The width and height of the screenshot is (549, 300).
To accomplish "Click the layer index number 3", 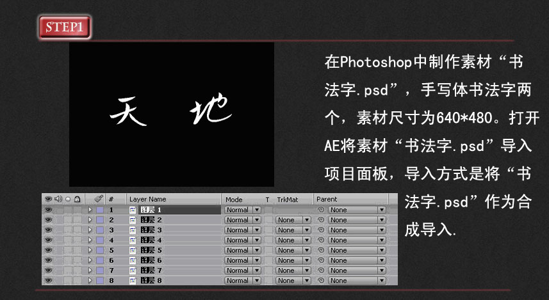I will 111,230.
